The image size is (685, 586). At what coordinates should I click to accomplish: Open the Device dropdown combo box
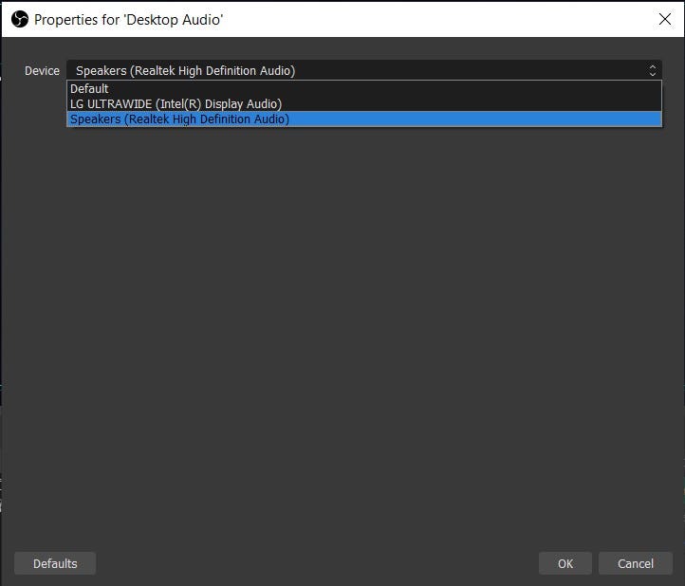point(364,70)
